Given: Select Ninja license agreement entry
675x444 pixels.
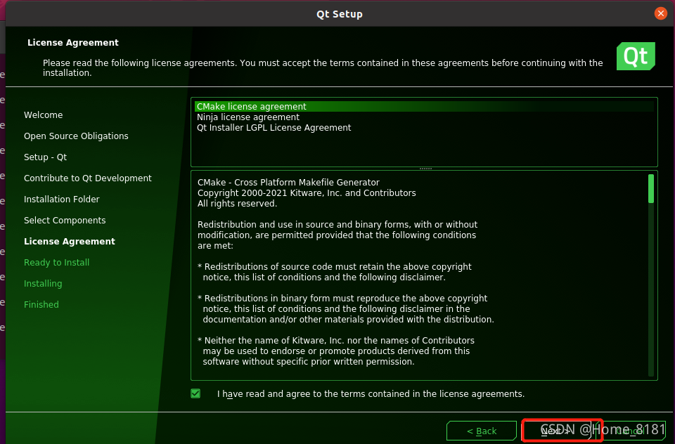Looking at the screenshot, I should pyautogui.click(x=424, y=117).
